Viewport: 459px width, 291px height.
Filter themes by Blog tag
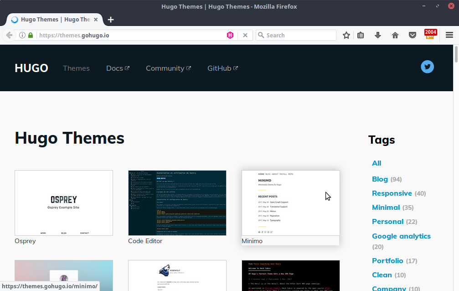coord(380,179)
